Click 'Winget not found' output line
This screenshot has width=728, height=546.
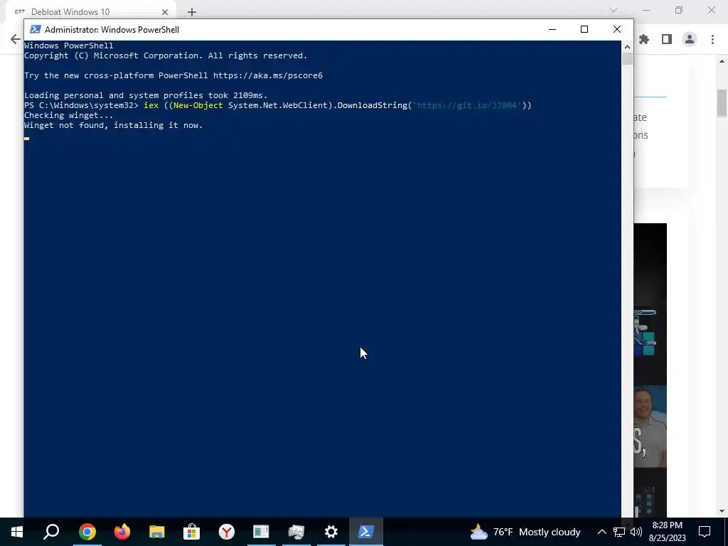point(113,125)
